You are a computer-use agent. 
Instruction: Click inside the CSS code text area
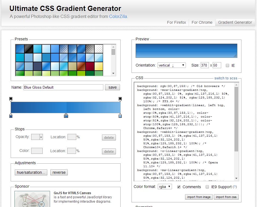(184, 132)
